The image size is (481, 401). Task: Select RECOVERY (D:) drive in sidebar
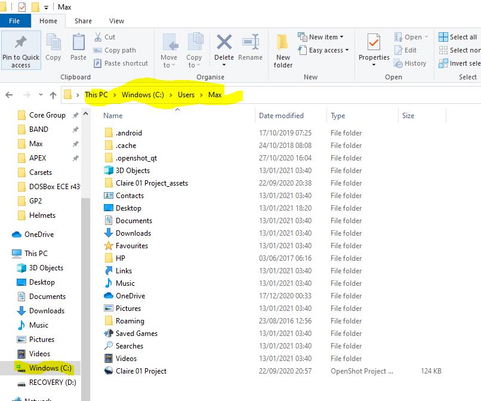[x=54, y=383]
